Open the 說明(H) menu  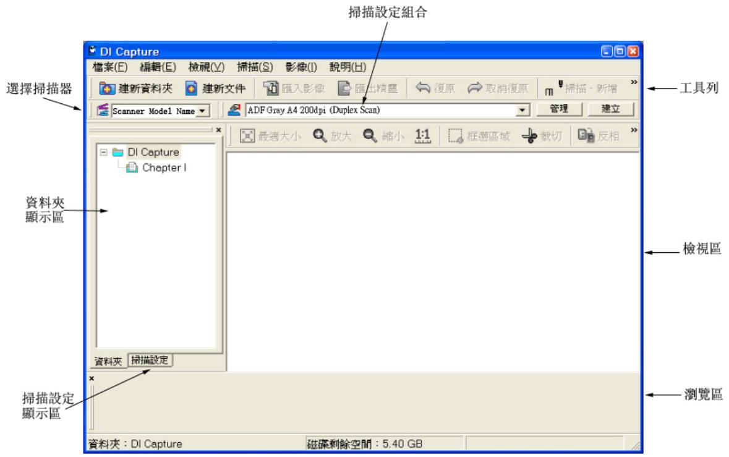click(347, 67)
